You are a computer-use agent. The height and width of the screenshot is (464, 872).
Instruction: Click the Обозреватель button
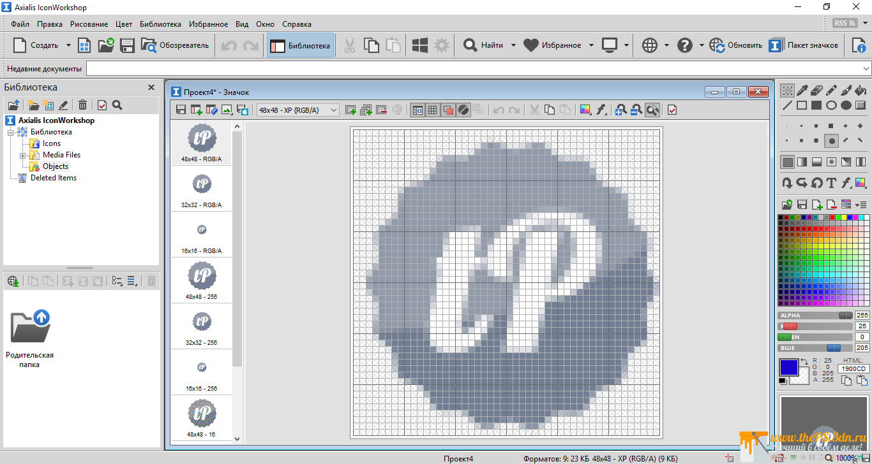pos(175,45)
